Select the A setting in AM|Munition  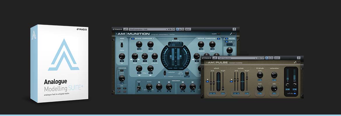click(x=177, y=29)
